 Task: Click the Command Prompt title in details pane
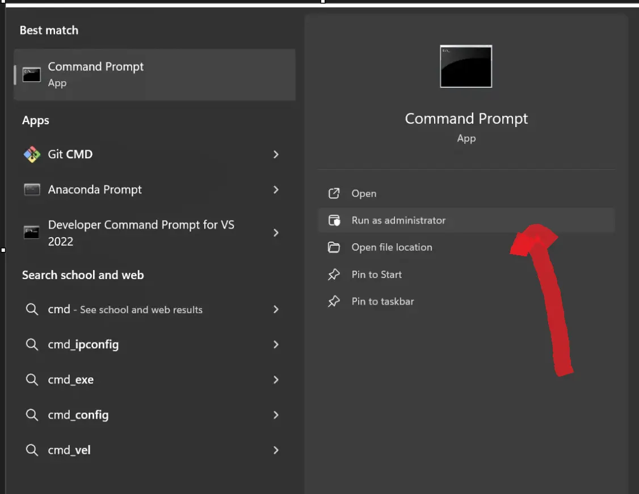(466, 119)
